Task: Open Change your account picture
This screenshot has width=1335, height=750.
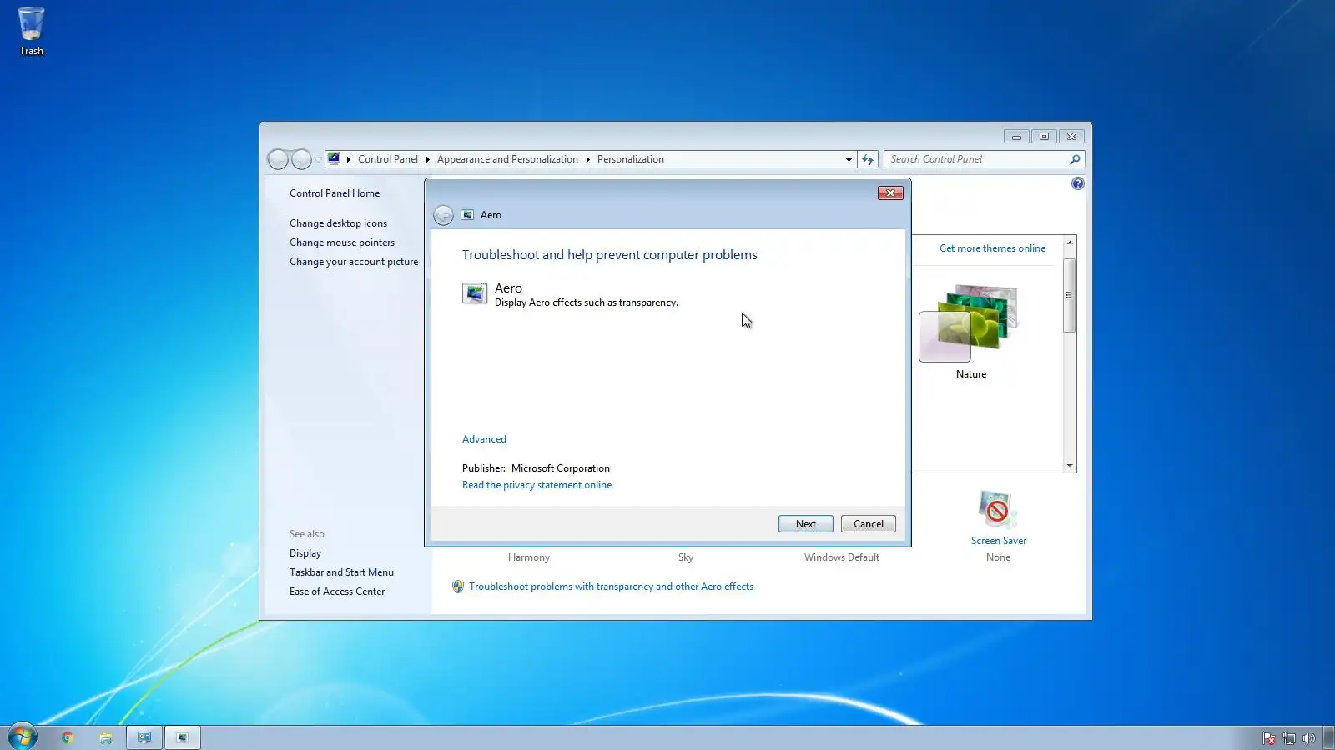Action: pyautogui.click(x=354, y=262)
